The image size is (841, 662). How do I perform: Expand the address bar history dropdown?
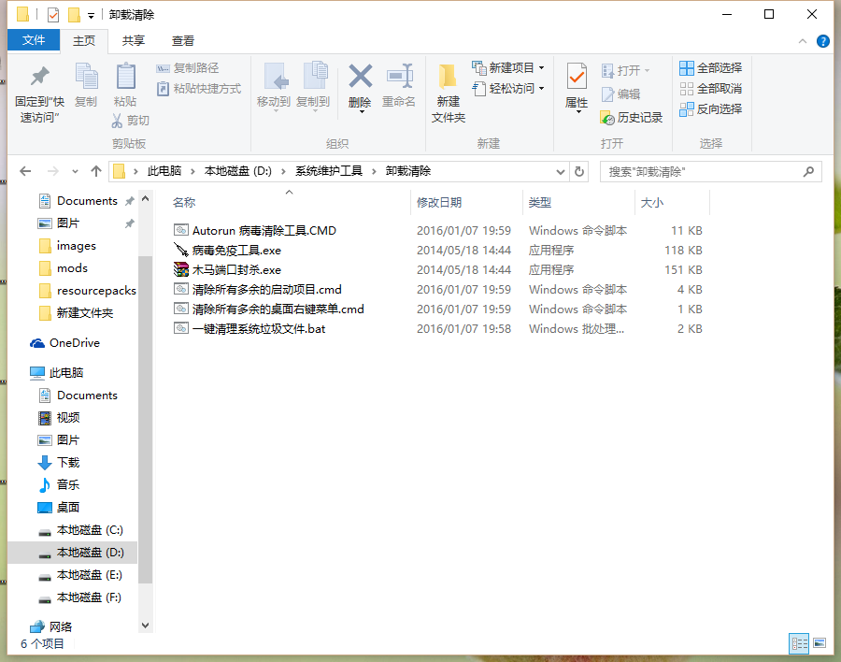tap(561, 171)
